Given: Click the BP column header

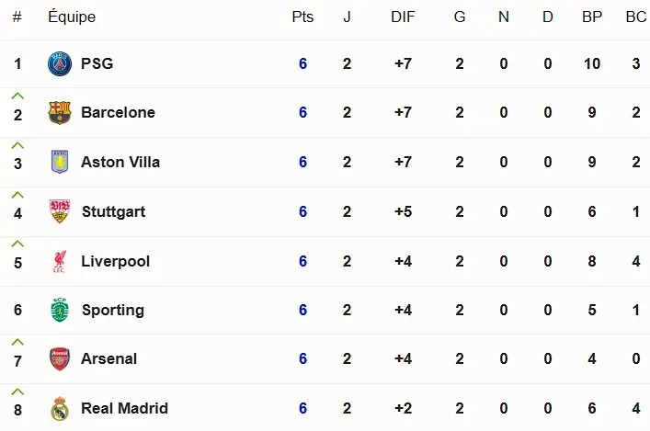Looking at the screenshot, I should tap(592, 17).
